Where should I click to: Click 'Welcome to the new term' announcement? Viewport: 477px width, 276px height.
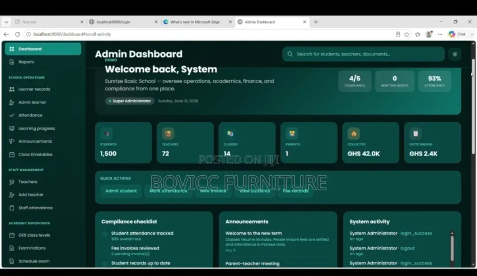tap(254, 234)
